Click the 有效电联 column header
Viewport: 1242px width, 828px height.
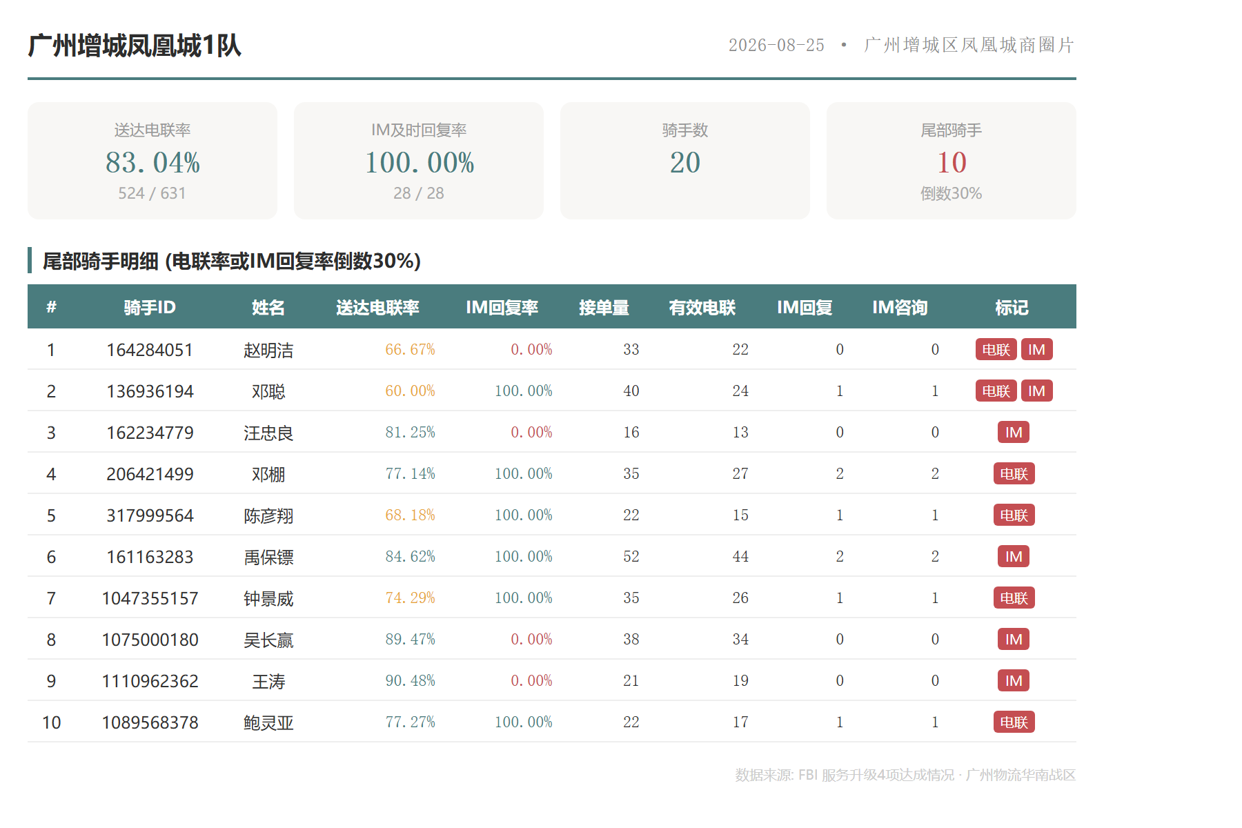(702, 307)
